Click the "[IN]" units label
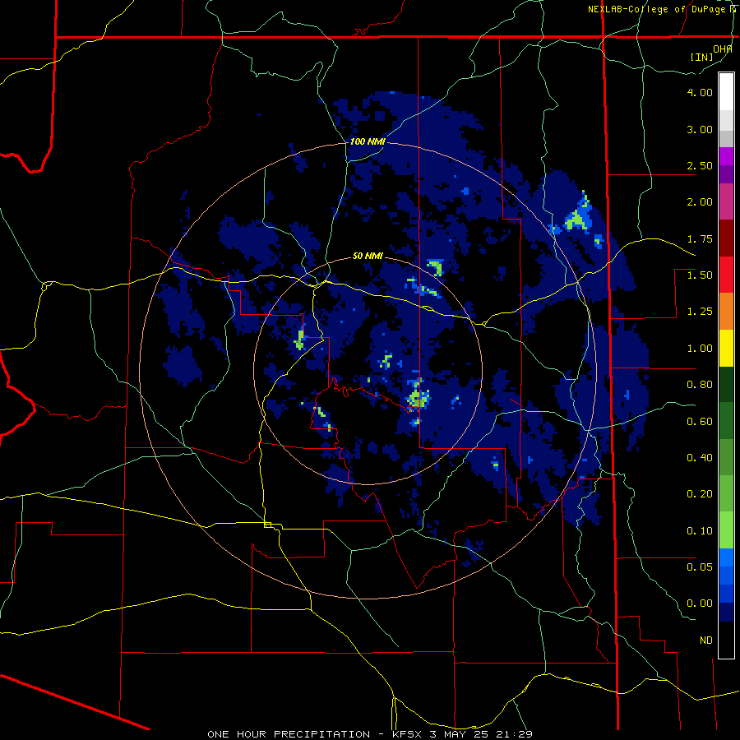Viewport: 740px width, 740px height. 701,57
